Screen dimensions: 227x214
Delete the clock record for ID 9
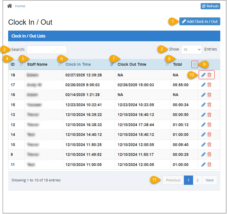click(x=209, y=154)
